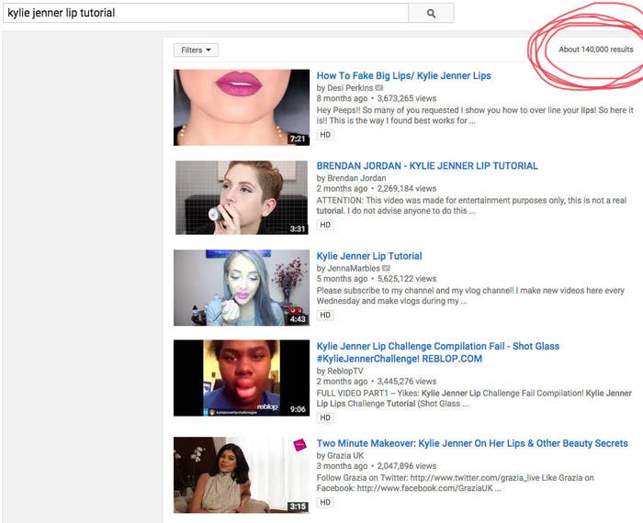Click '2 months ago • 3,445,276 views' text
This screenshot has width=643, height=523.
click(377, 382)
